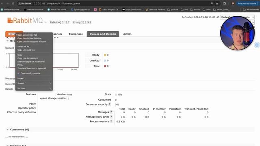Open the youtube bookmarks folder
This screenshot has width=260, height=146.
tap(173, 10)
